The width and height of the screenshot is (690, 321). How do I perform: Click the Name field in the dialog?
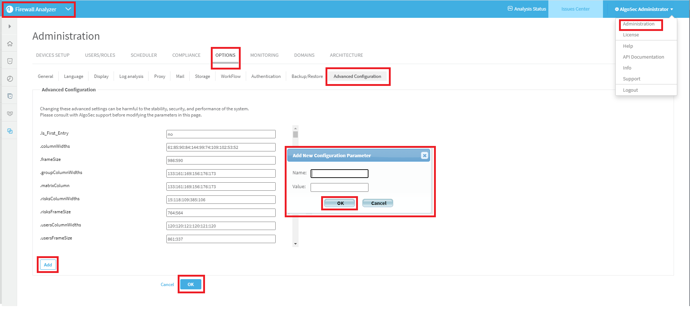coord(339,174)
